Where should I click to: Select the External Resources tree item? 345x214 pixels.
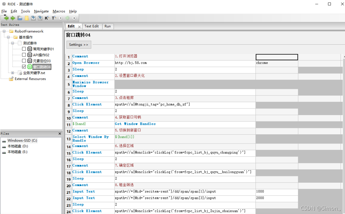click(30, 79)
